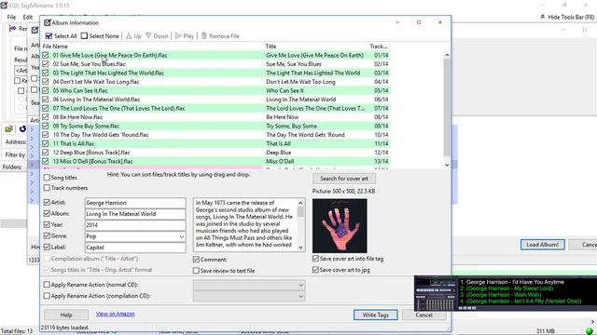The image size is (597, 335).
Task: Click file list scrollbar up arrow
Action: pyautogui.click(x=447, y=55)
